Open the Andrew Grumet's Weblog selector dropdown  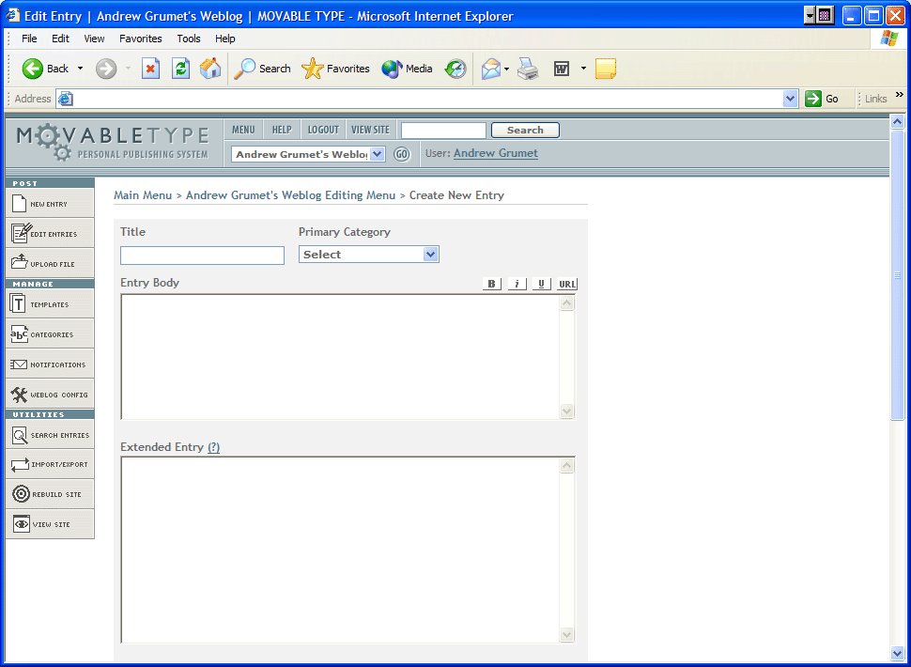[308, 154]
